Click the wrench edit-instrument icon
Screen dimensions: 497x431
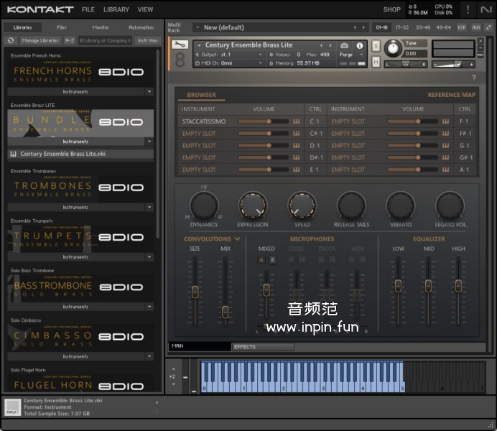point(180,45)
